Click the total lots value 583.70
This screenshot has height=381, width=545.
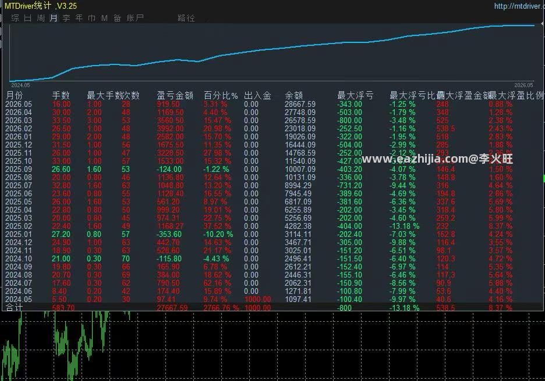63,308
